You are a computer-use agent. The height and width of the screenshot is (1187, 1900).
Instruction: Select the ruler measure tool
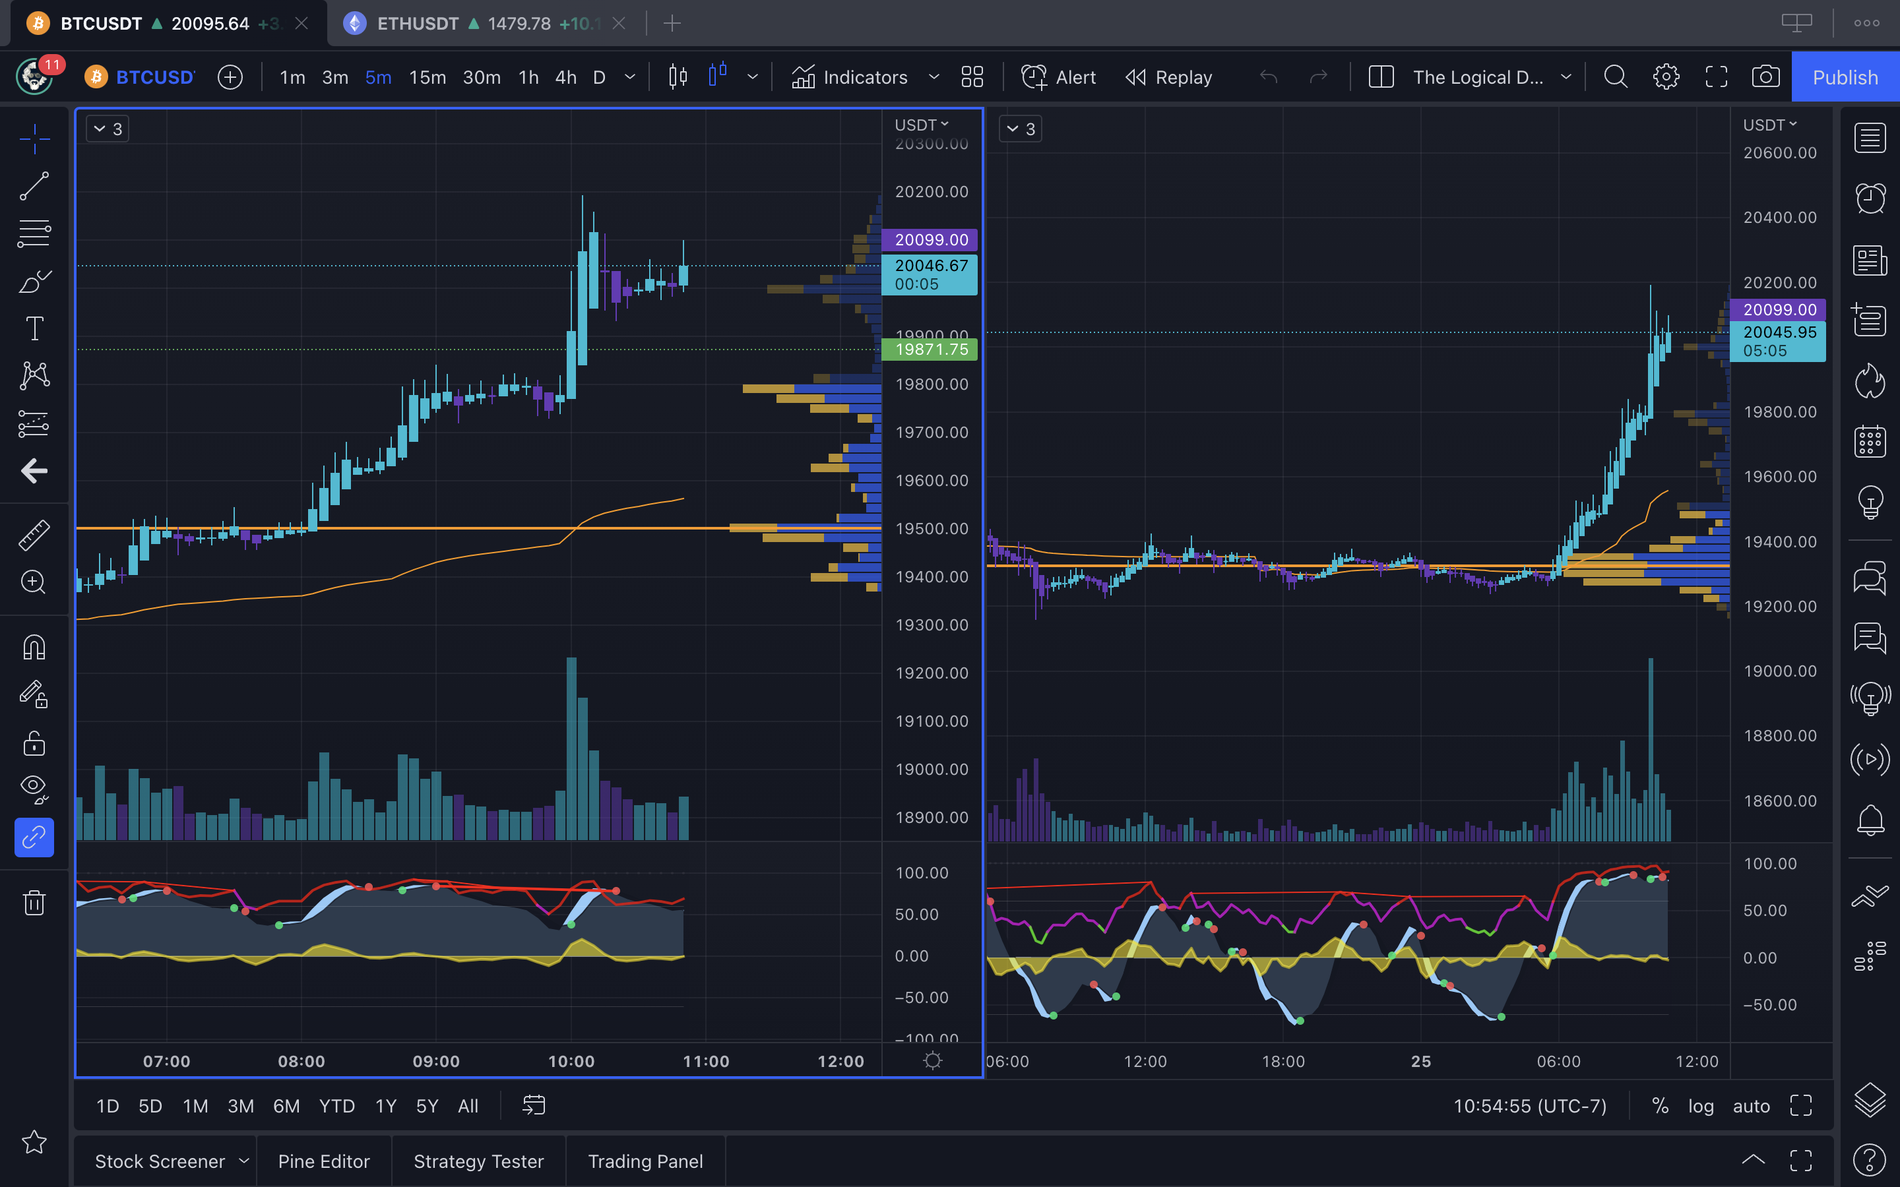(x=34, y=535)
